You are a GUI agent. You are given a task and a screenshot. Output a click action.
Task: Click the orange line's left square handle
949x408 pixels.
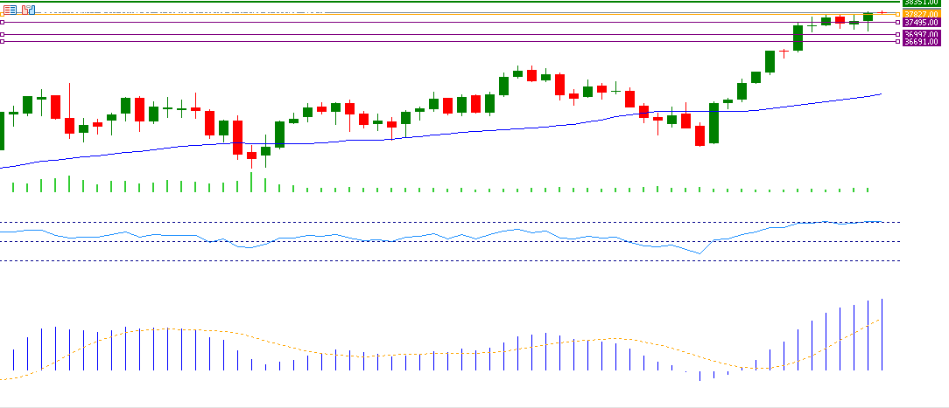coord(3,14)
